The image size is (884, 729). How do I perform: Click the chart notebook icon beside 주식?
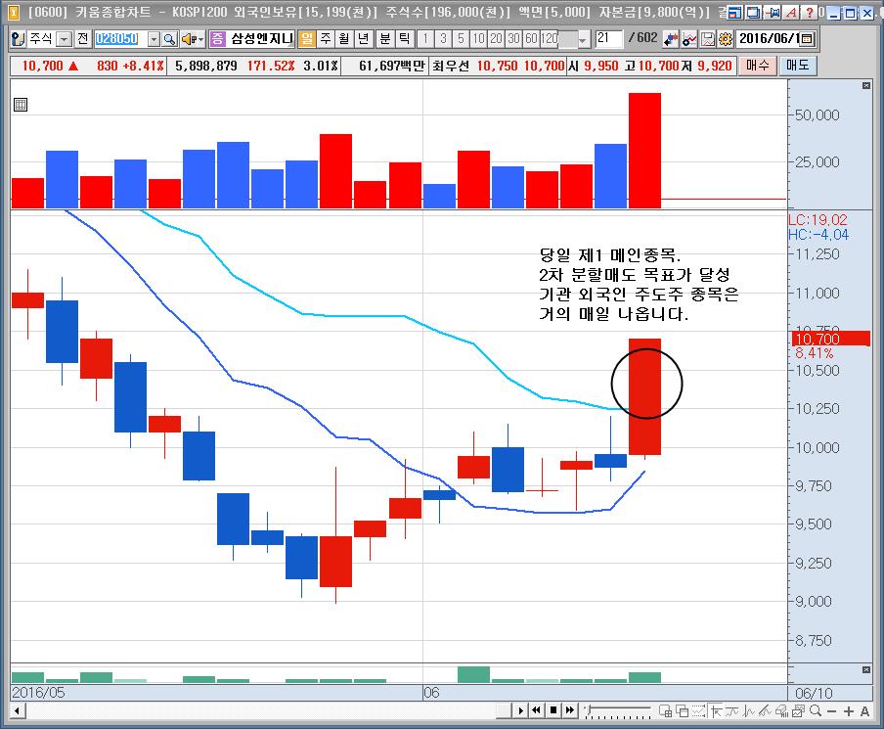click(18, 39)
